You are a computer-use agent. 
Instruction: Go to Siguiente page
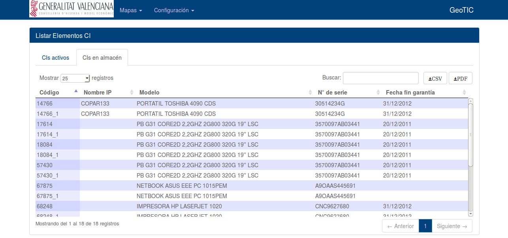(452, 226)
